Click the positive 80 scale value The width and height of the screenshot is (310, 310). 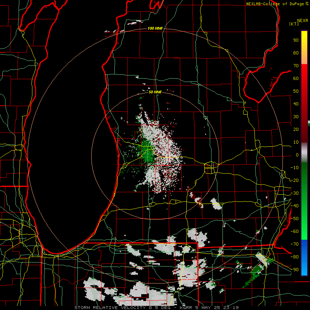296,53
